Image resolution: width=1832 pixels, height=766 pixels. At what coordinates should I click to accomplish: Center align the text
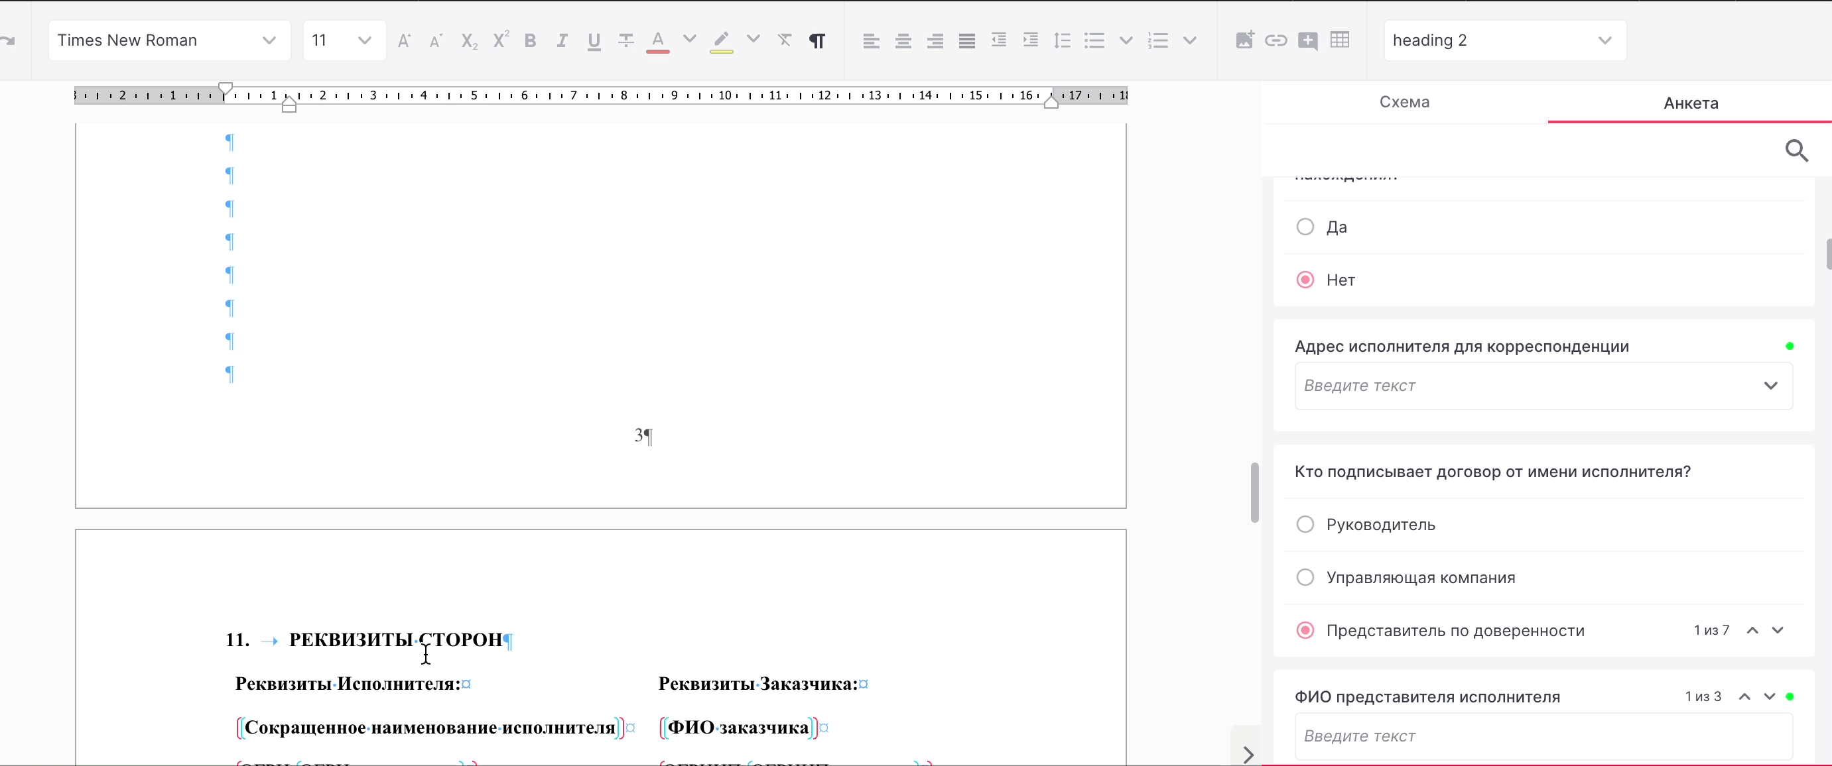pyautogui.click(x=903, y=40)
